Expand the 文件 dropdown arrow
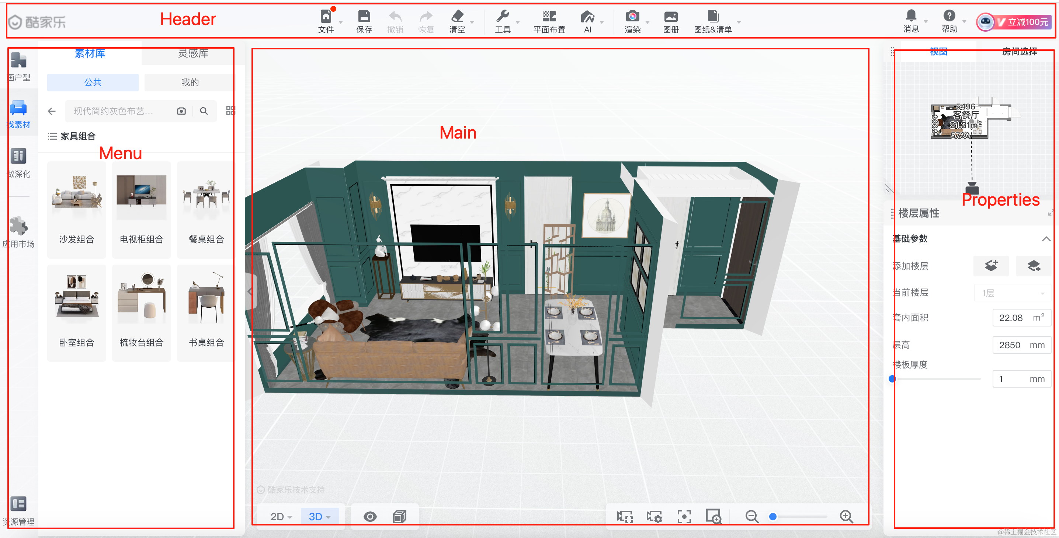Viewport: 1059px width, 538px height. pos(340,22)
